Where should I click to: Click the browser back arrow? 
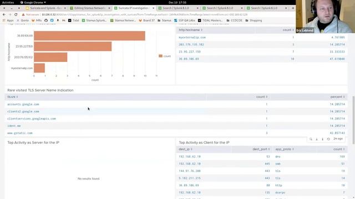tap(4, 14)
